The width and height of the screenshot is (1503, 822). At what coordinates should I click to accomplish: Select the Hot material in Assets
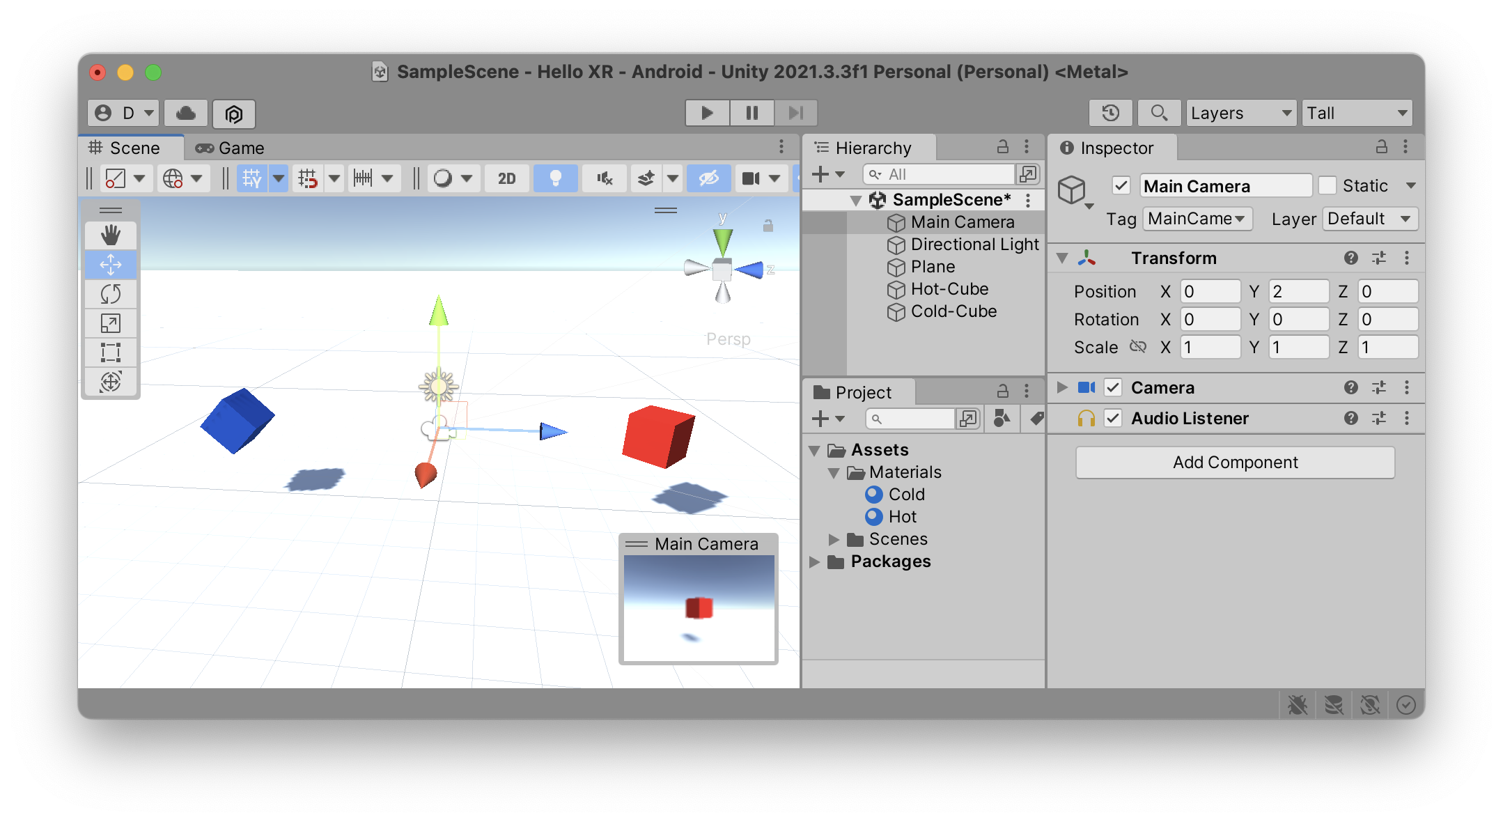(x=903, y=516)
